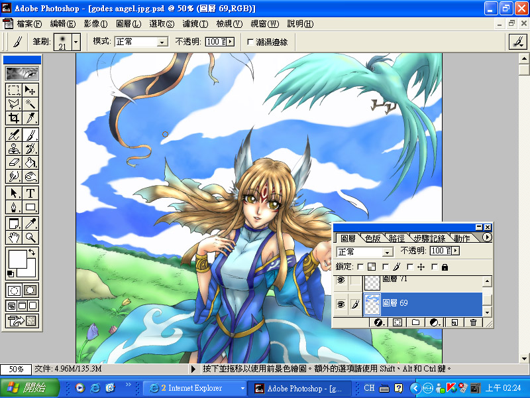
Task: Select the Paint Bucket tool
Action: pyautogui.click(x=30, y=163)
